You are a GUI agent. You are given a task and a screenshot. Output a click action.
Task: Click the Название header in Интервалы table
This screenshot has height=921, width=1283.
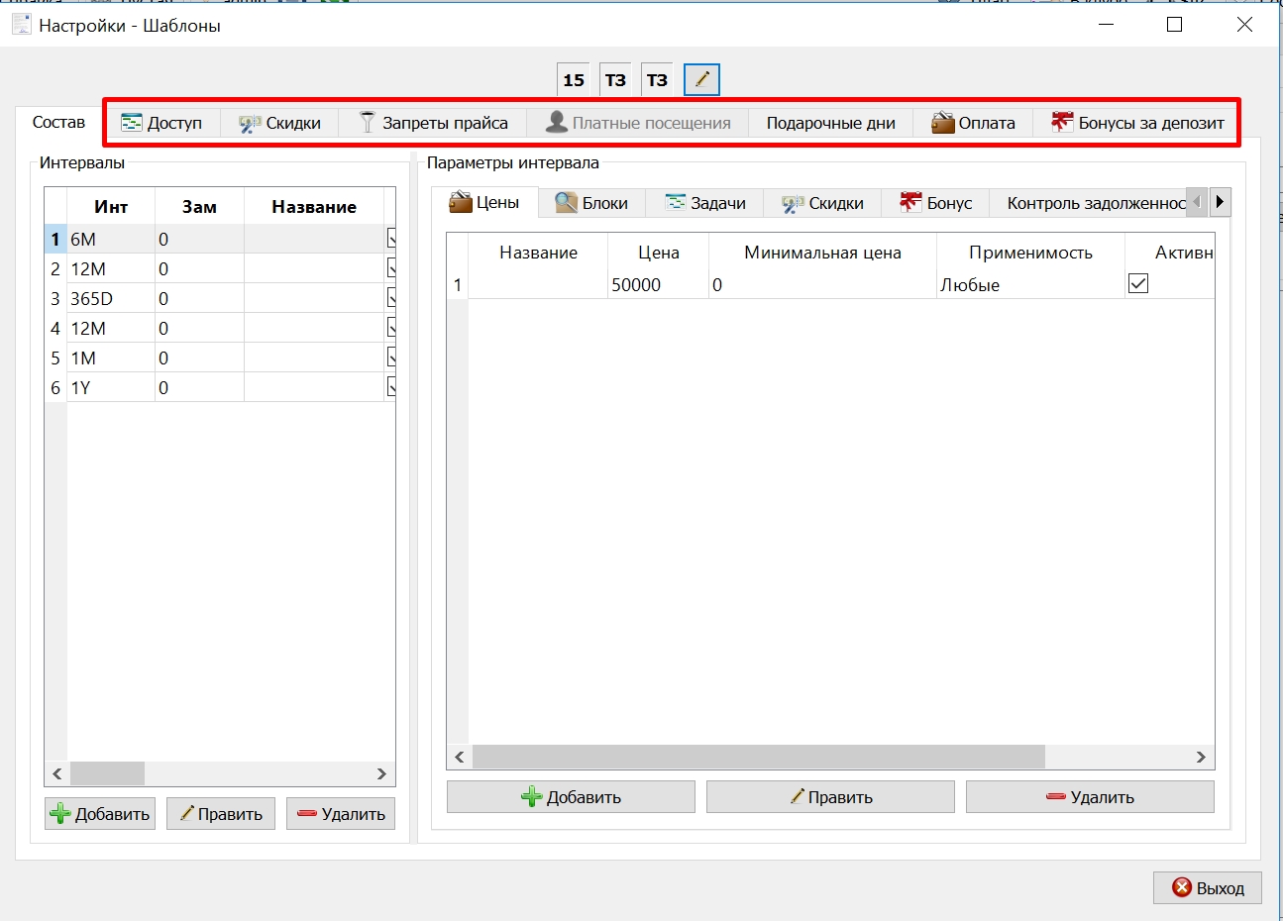pyautogui.click(x=314, y=206)
